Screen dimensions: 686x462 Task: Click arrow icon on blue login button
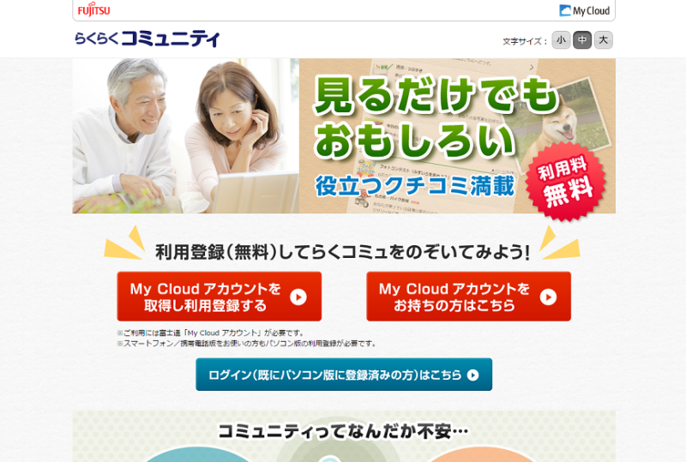click(x=473, y=375)
